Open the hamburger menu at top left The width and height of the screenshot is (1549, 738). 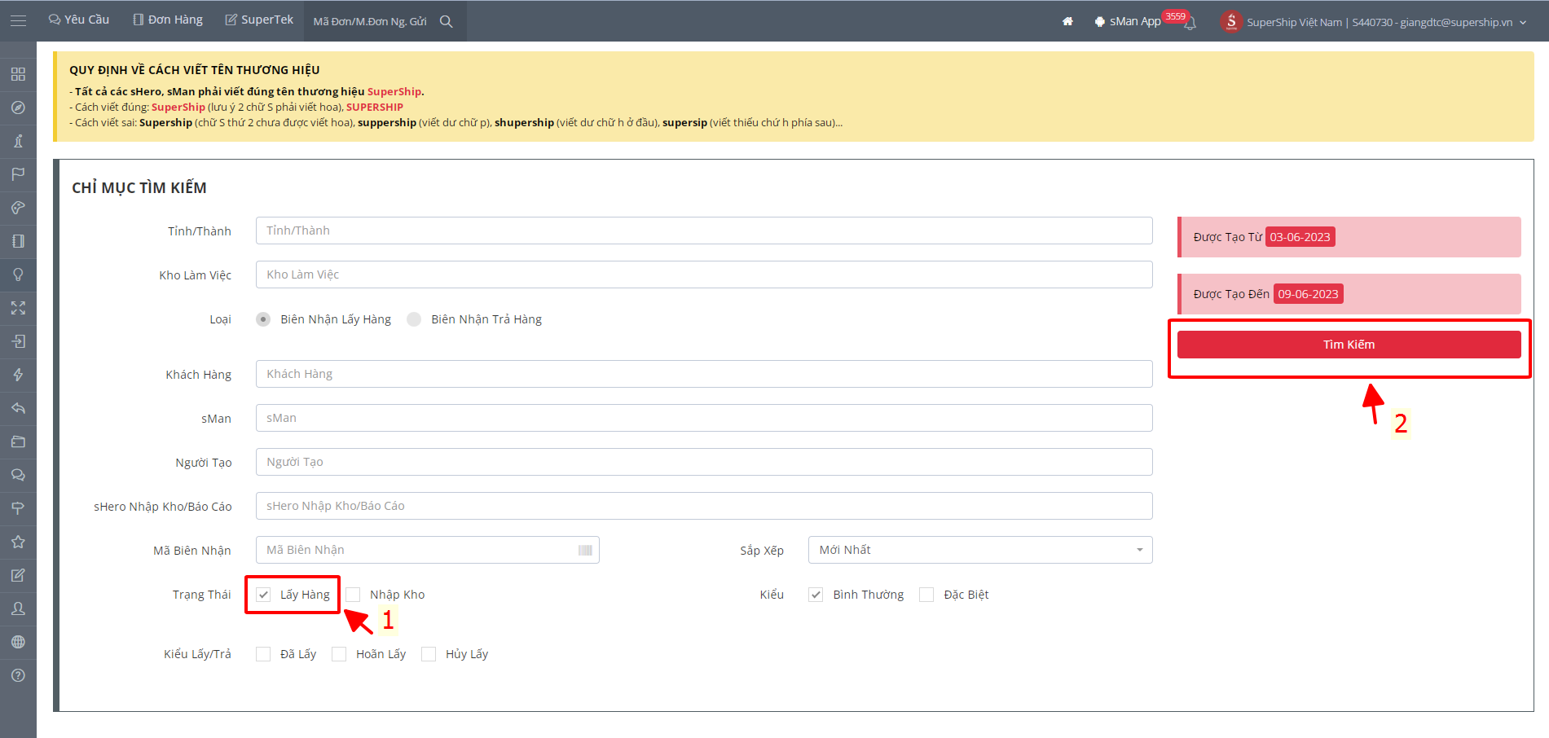click(18, 20)
